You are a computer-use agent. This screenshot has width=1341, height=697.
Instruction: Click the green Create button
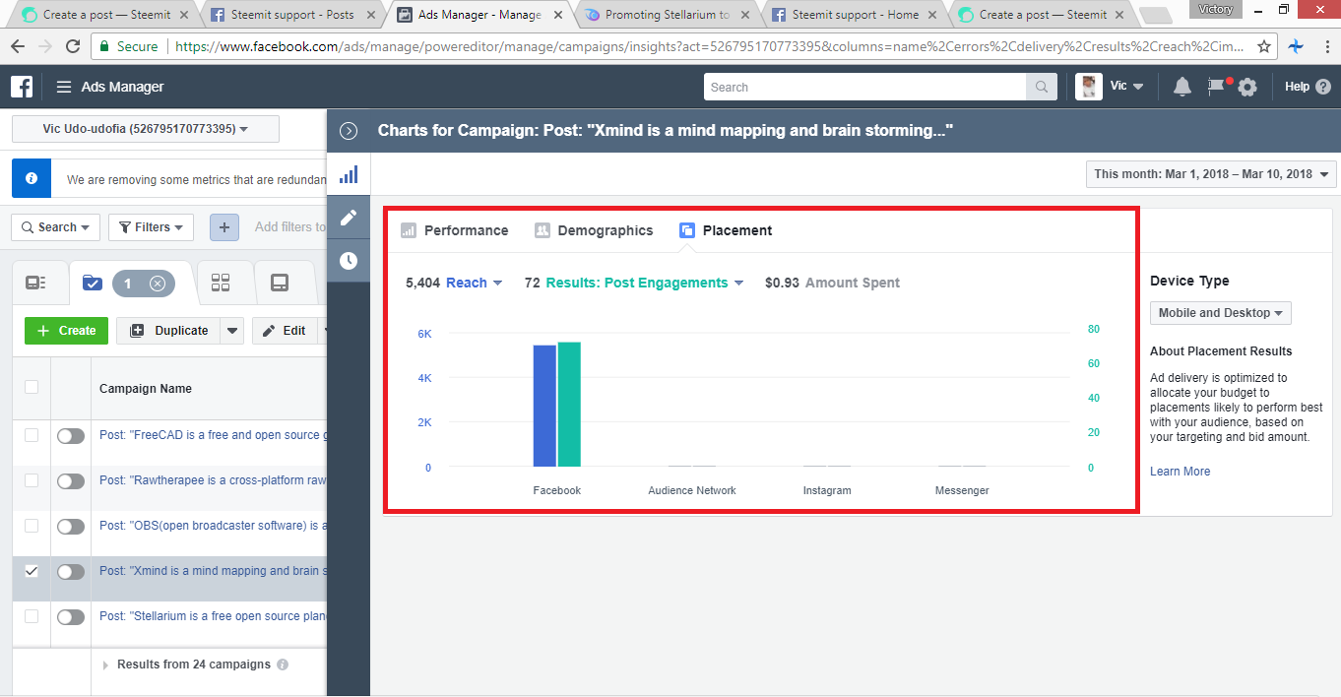click(x=66, y=331)
